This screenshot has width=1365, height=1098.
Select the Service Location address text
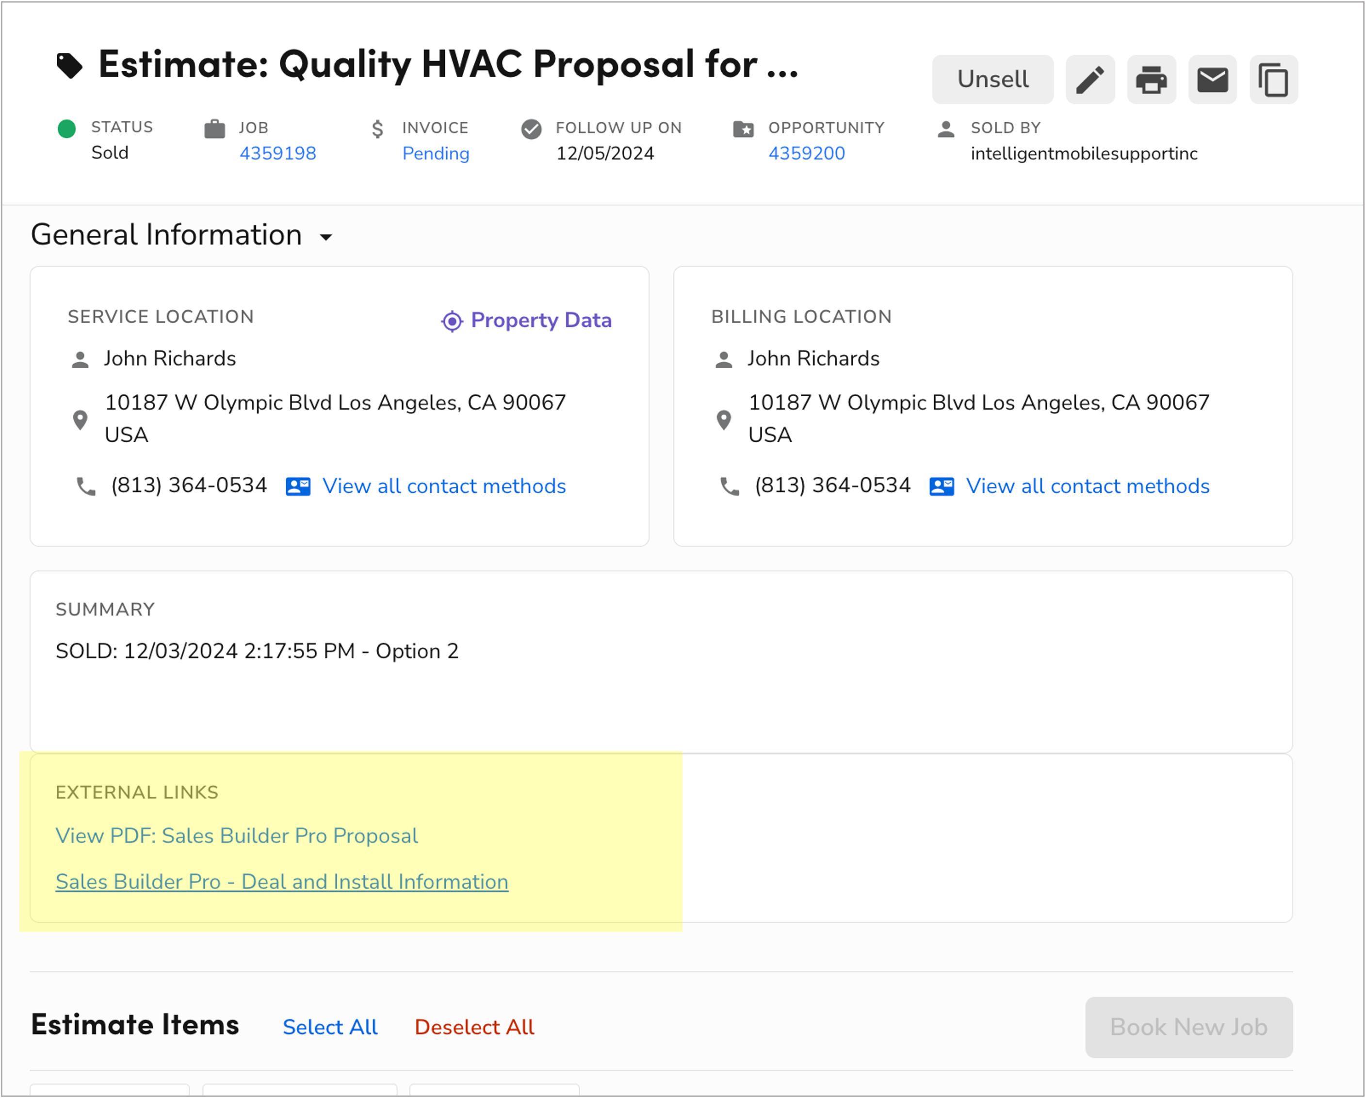click(335, 419)
